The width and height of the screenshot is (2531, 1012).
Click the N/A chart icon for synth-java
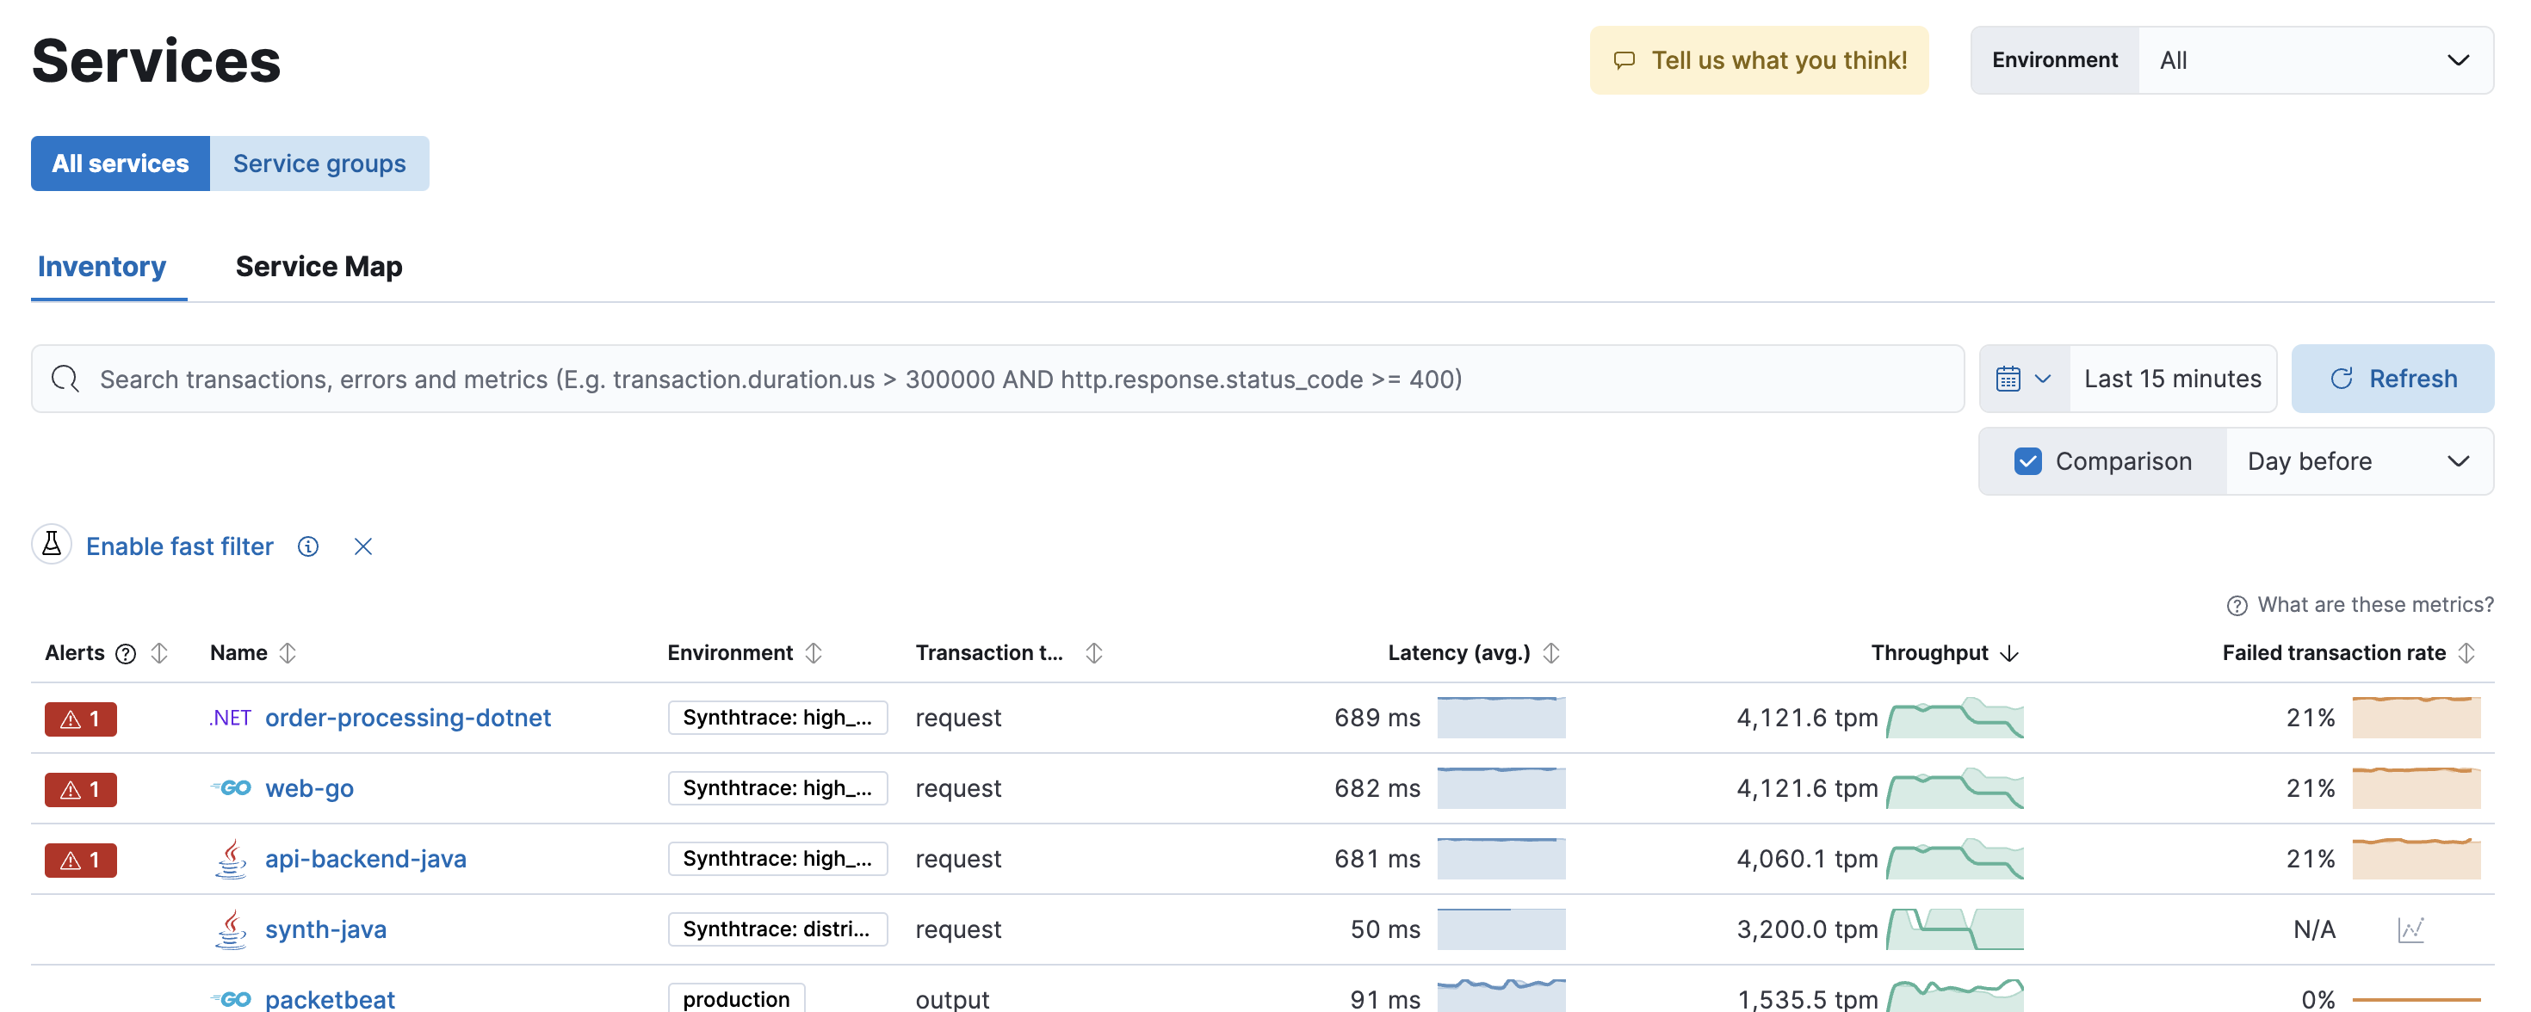(2411, 929)
